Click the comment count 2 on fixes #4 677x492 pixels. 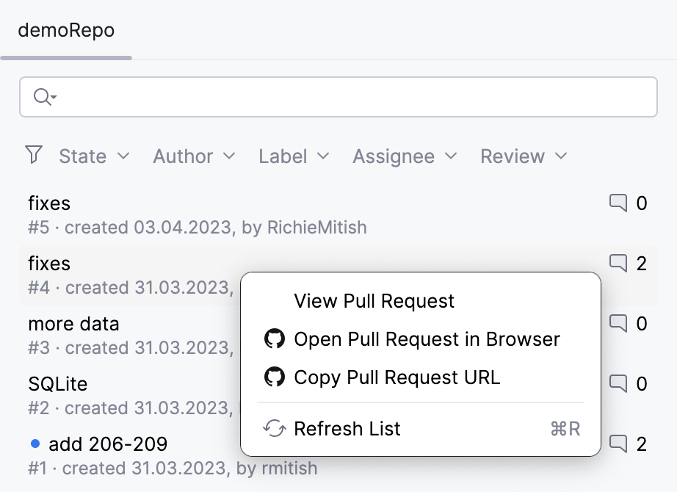(642, 264)
